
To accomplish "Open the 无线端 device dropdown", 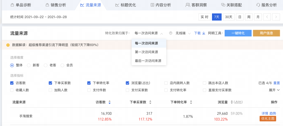I will click(183, 33).
